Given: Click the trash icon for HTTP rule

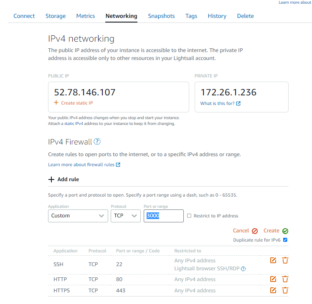Looking at the screenshot, I should pyautogui.click(x=285, y=279).
